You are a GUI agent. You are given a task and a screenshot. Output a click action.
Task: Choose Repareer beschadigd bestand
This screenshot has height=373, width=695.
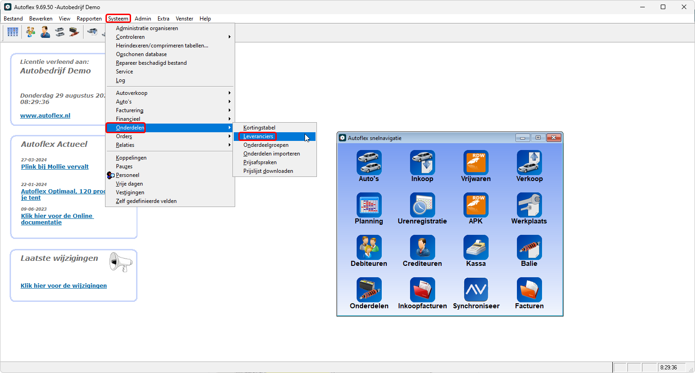(x=170, y=63)
